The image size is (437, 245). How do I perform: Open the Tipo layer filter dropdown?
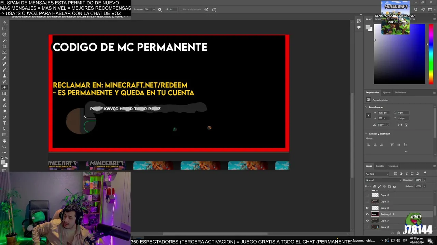tap(378, 174)
